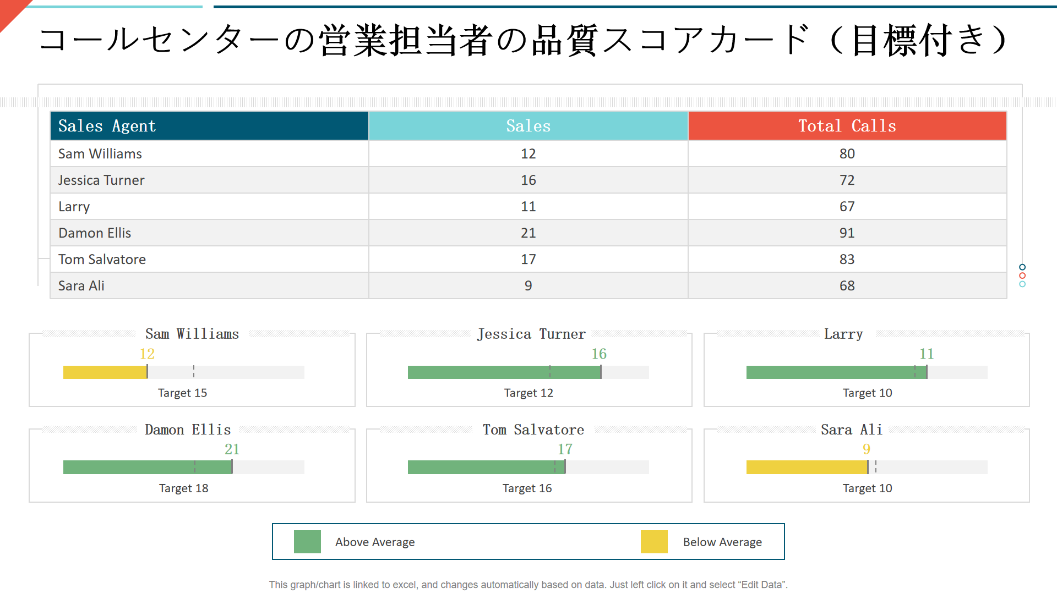Screen dimensions: 1057x594
Task: Click total calls value 83
Action: (x=847, y=260)
